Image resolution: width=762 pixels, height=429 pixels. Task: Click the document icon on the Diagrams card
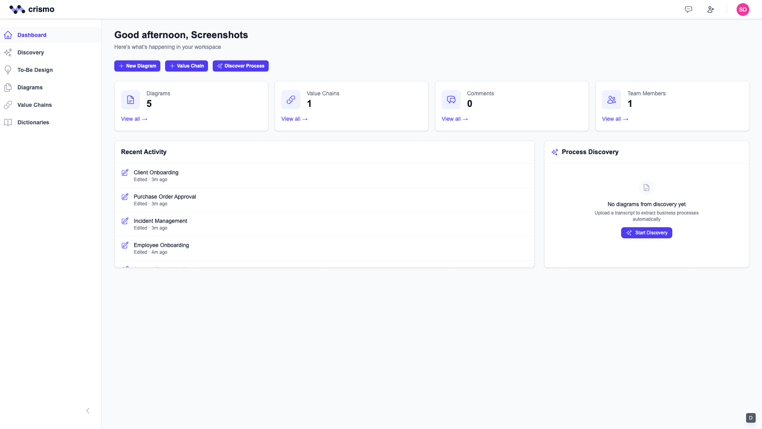click(x=131, y=100)
